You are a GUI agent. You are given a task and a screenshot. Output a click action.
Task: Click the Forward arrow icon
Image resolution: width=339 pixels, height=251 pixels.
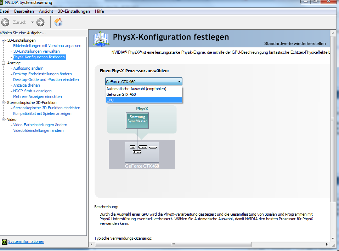pos(40,22)
